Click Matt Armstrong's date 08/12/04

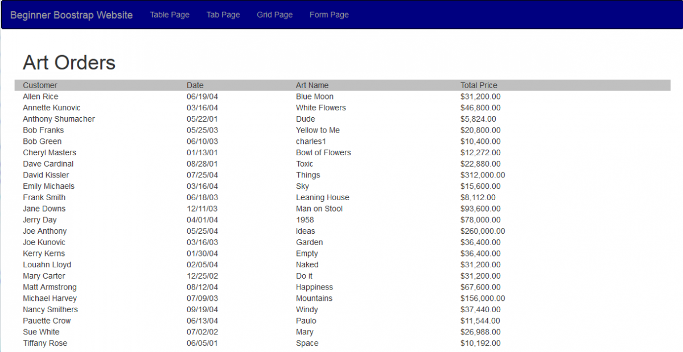[x=202, y=287]
